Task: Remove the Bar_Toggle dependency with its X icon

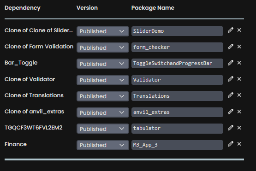Action: pos(239,63)
